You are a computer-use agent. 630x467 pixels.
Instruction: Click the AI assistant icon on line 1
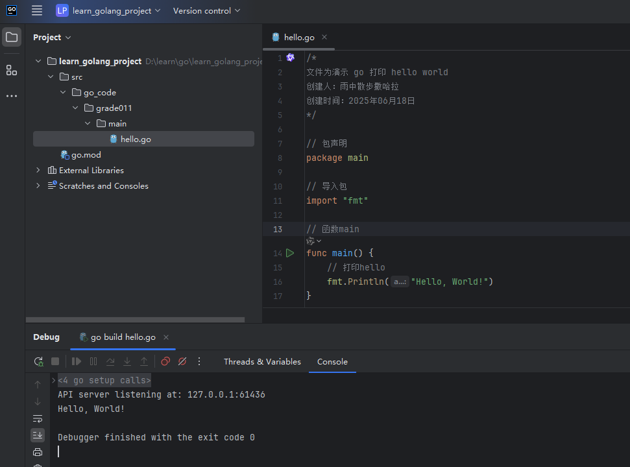click(x=290, y=58)
